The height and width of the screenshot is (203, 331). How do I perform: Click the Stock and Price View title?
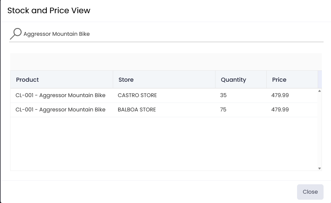click(x=49, y=11)
